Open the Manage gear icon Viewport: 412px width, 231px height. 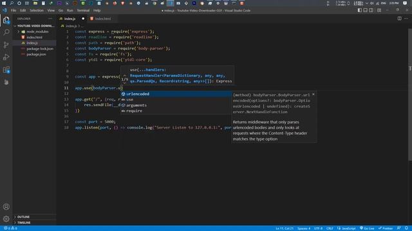point(6,219)
